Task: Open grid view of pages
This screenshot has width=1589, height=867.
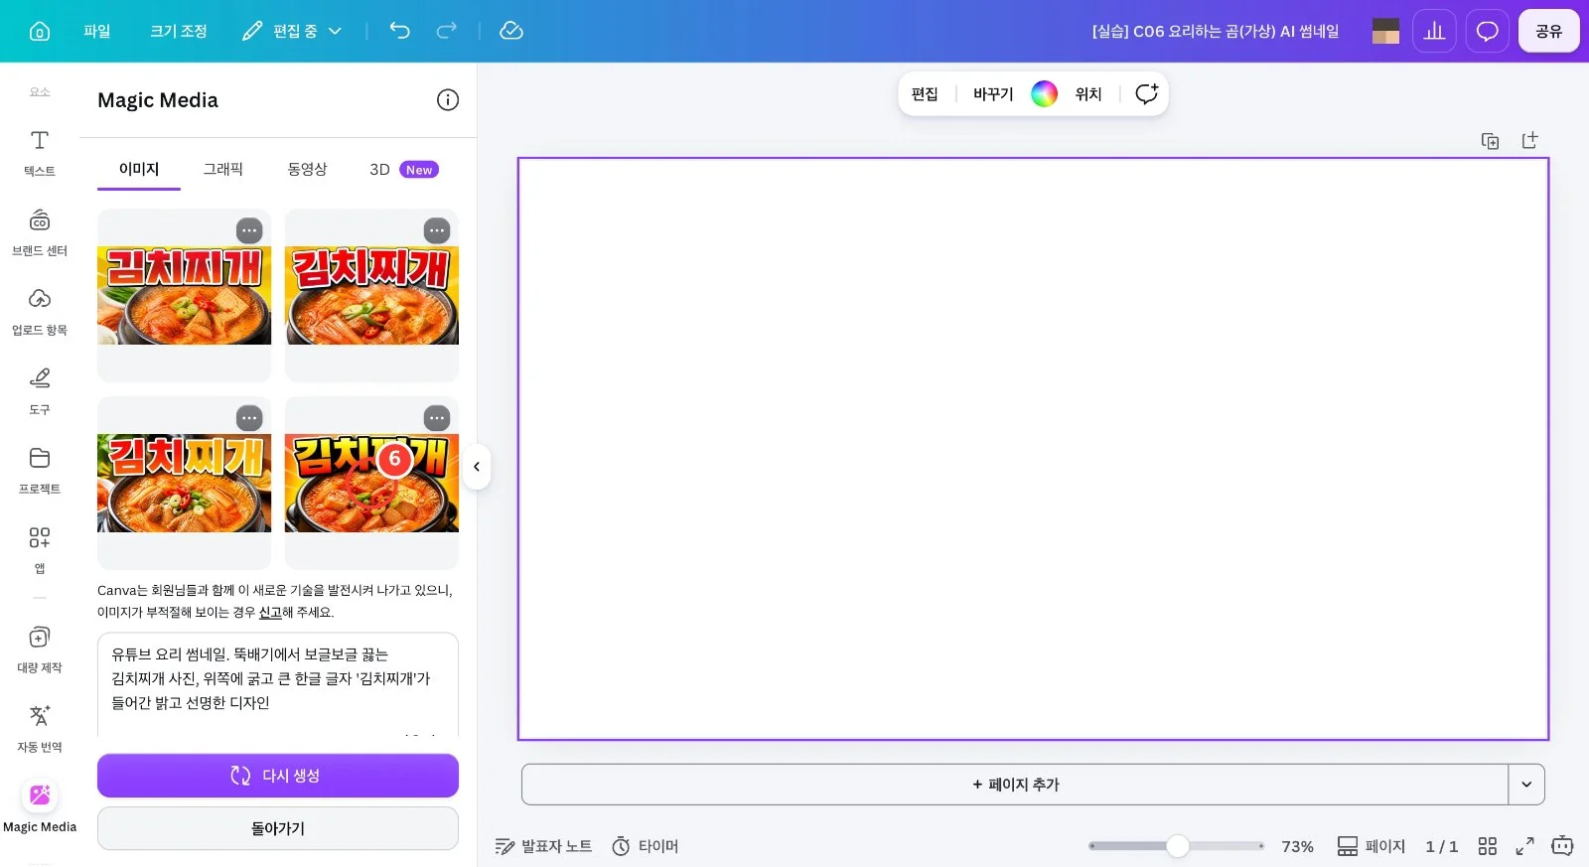Action: (x=1487, y=846)
